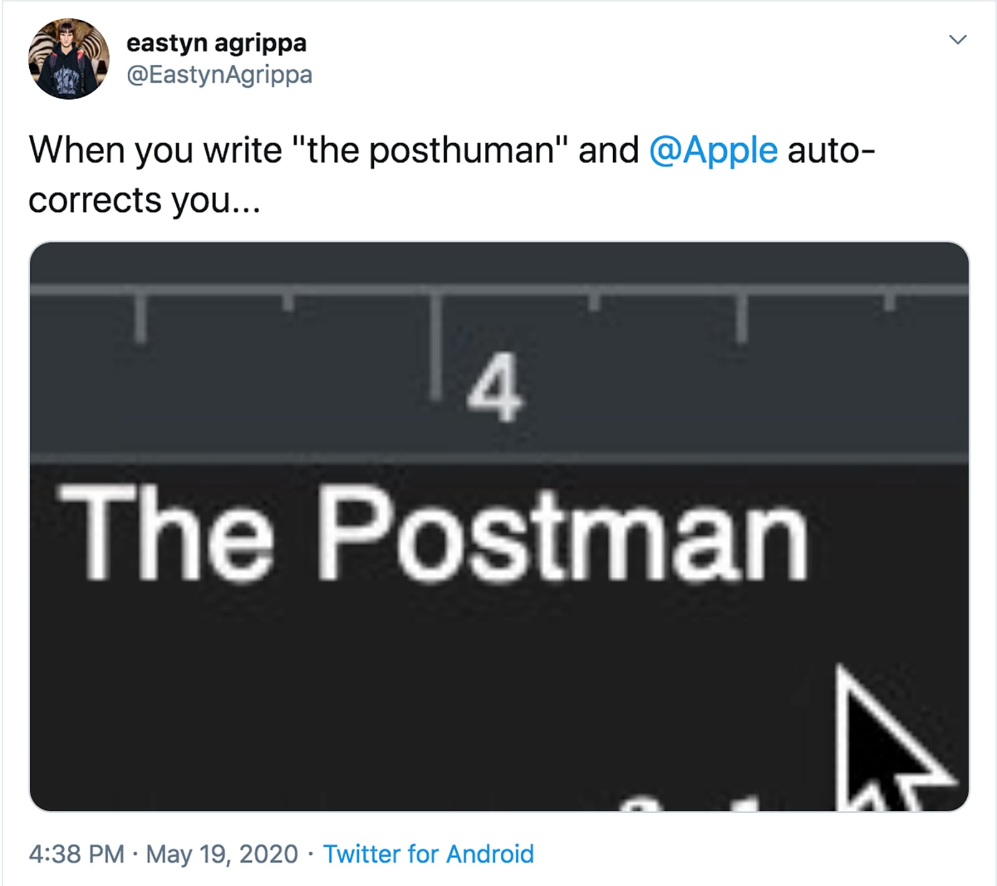Image resolution: width=997 pixels, height=886 pixels.
Task: Click the May 19, 2020 date
Action: click(222, 854)
